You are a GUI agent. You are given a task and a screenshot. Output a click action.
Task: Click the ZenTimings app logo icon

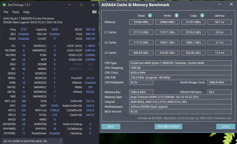point(4,5)
